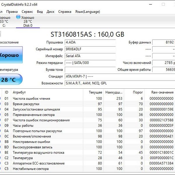Click the 28 °C temperature button

(11, 79)
